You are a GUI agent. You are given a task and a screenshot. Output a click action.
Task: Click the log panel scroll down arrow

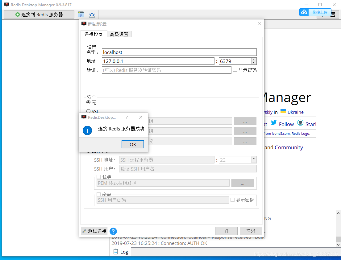click(338, 245)
